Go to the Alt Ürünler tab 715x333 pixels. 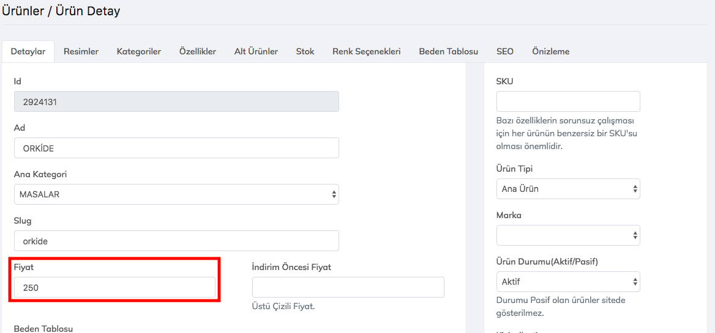click(256, 51)
